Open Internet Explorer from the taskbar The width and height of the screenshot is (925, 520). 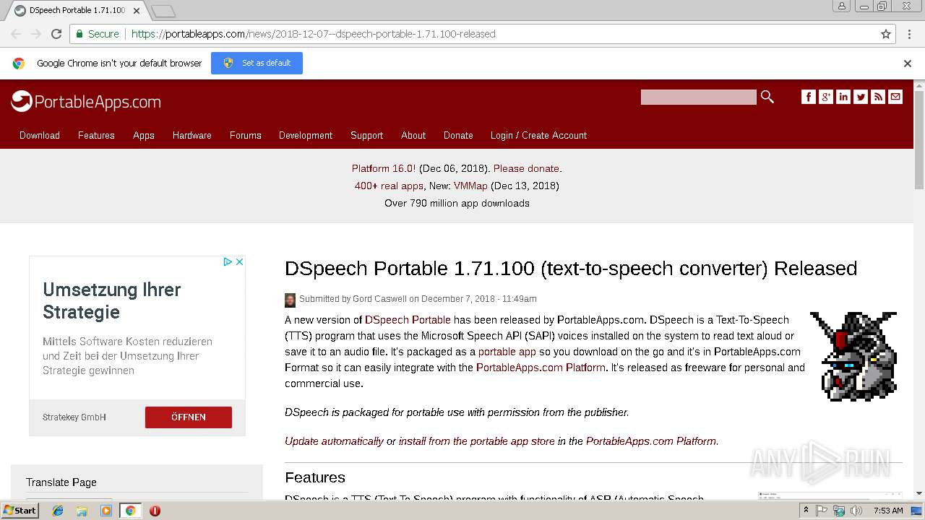pos(58,511)
